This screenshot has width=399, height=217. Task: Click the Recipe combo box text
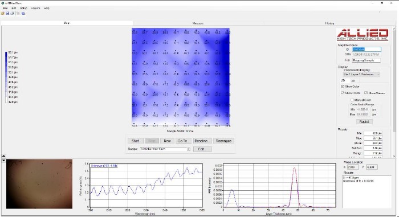click(x=164, y=149)
